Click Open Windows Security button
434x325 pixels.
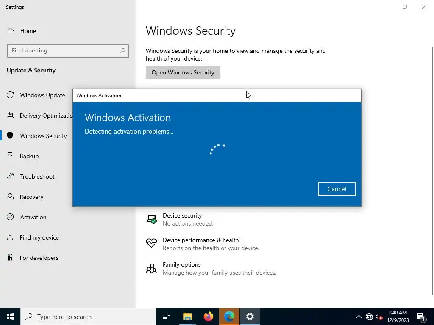coord(183,72)
